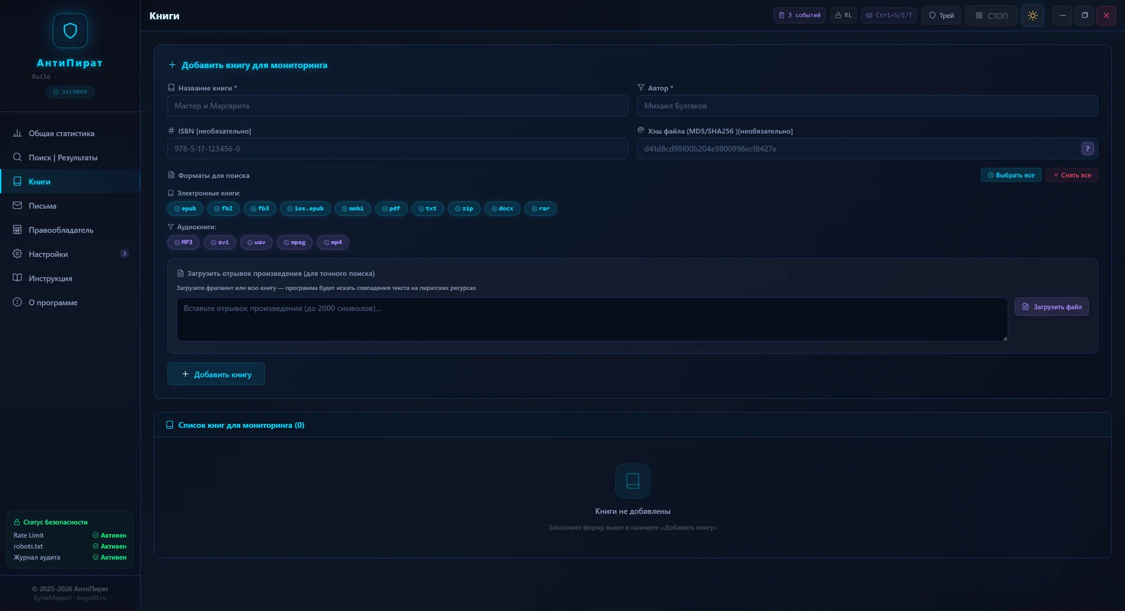Open the 3 events indicator

(x=799, y=15)
